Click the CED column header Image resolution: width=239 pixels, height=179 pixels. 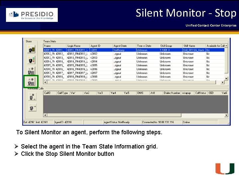(214, 93)
